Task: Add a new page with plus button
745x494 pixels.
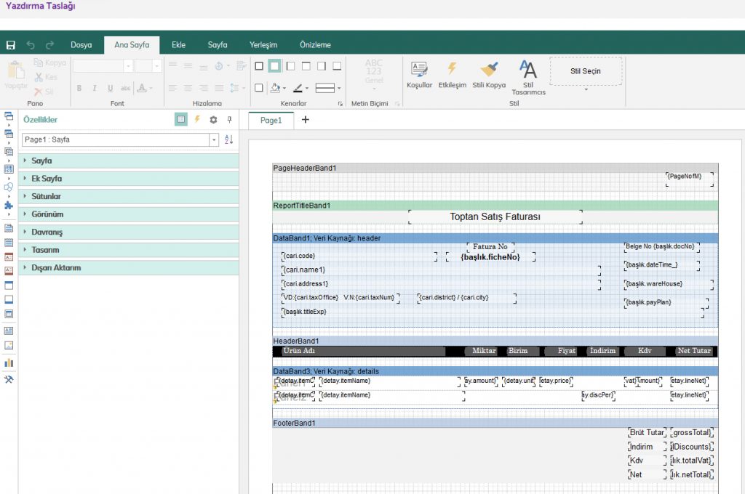Action: (306, 120)
